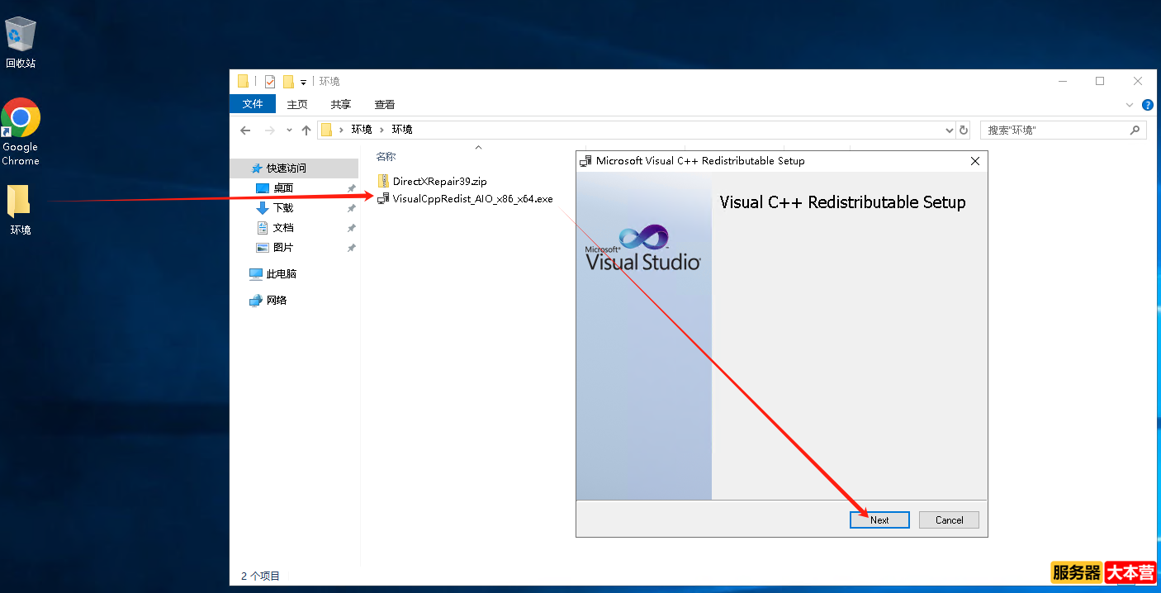Open the 共享 ribbon tab
Viewport: 1161px width, 593px height.
tap(341, 104)
